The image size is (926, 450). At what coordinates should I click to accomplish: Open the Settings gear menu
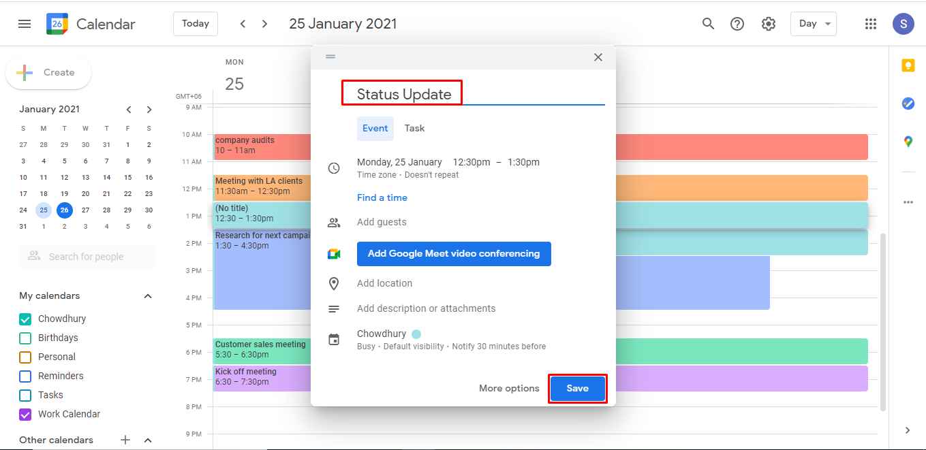769,24
